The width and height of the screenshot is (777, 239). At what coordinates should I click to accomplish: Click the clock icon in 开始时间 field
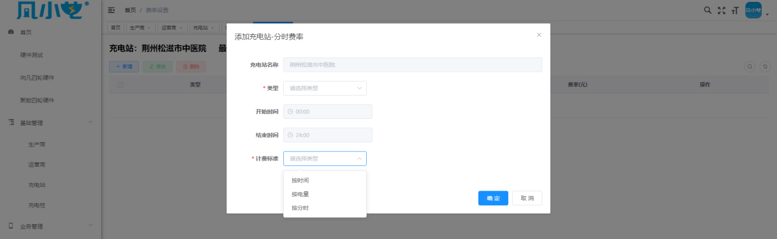[x=291, y=112]
